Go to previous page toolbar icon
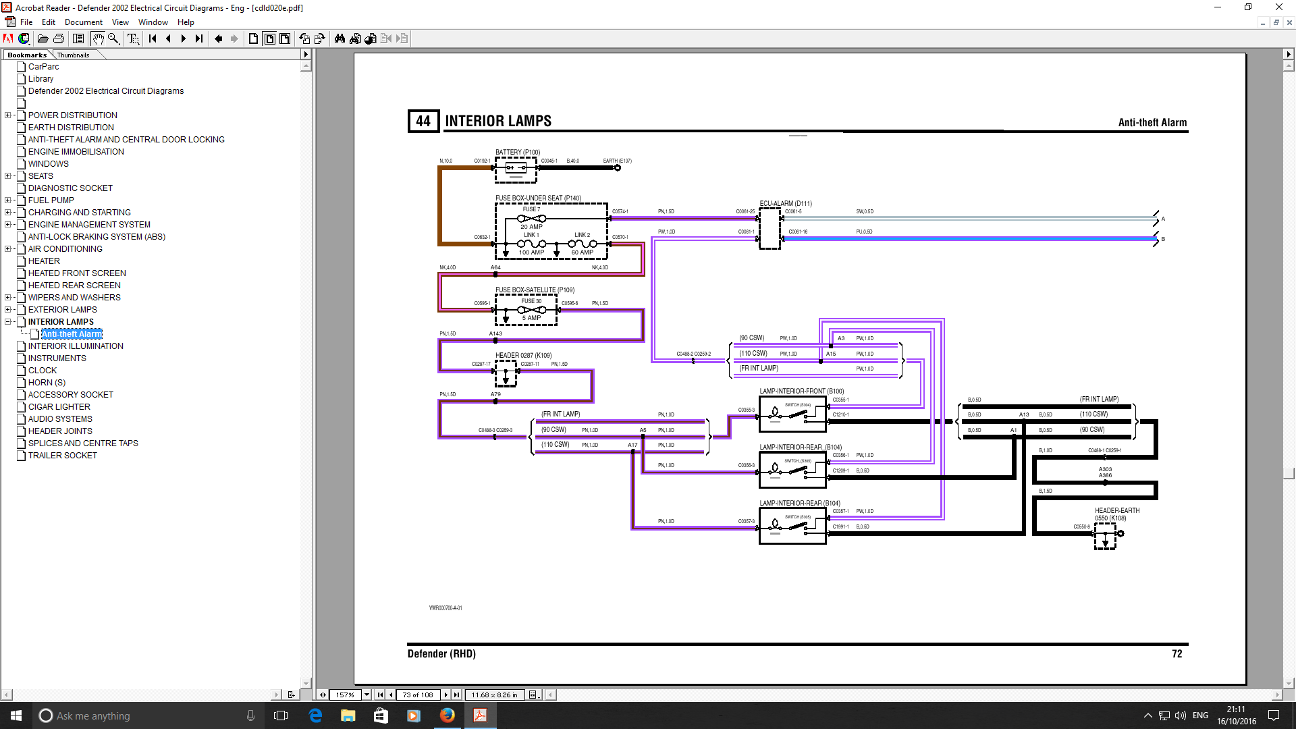The width and height of the screenshot is (1296, 729). pos(168,38)
